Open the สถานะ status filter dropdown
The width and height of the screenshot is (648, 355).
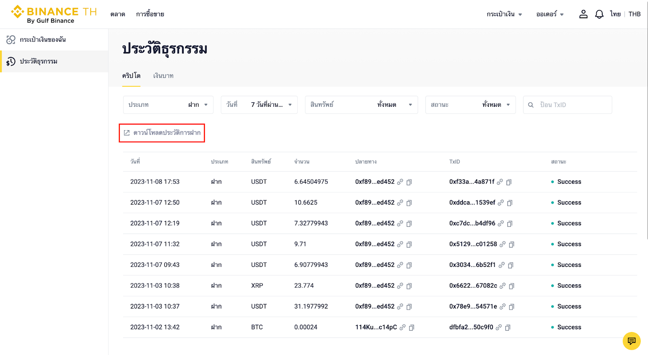[x=470, y=105]
